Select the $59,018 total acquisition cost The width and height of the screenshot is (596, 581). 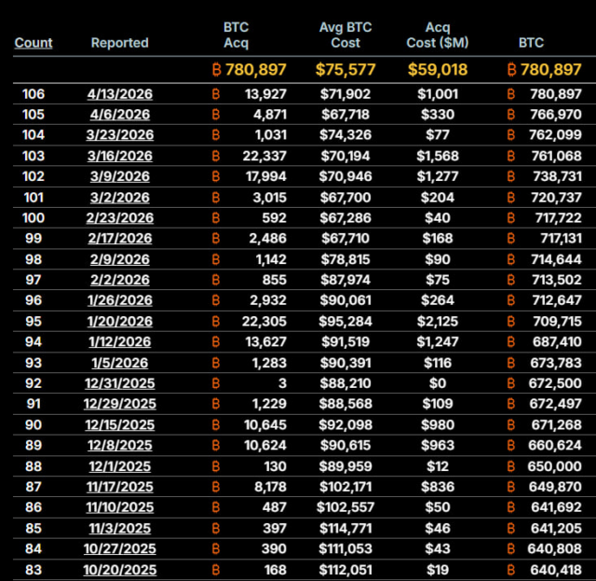(x=438, y=70)
